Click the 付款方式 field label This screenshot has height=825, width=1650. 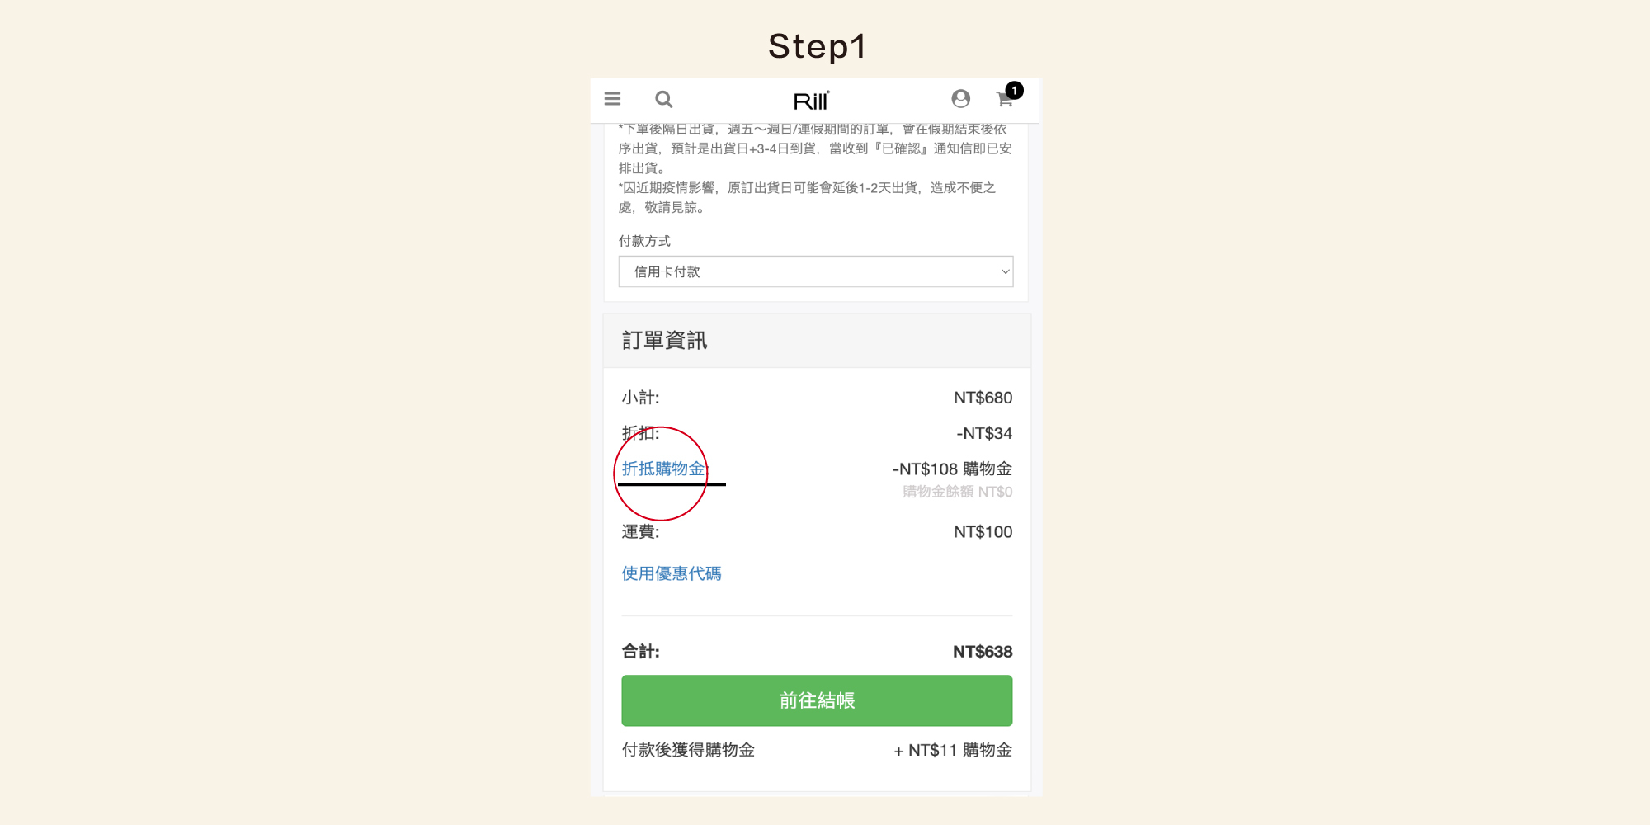(x=644, y=241)
